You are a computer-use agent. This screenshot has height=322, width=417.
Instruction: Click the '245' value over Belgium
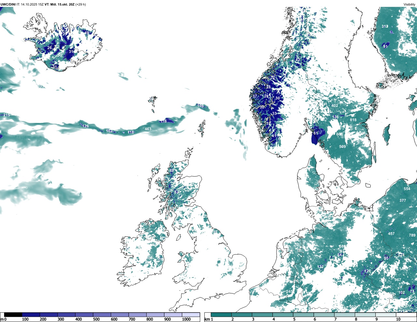coord(289,291)
